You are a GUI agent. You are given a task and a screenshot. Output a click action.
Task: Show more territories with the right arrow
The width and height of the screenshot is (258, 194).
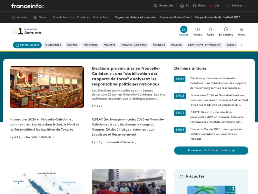click(x=241, y=45)
